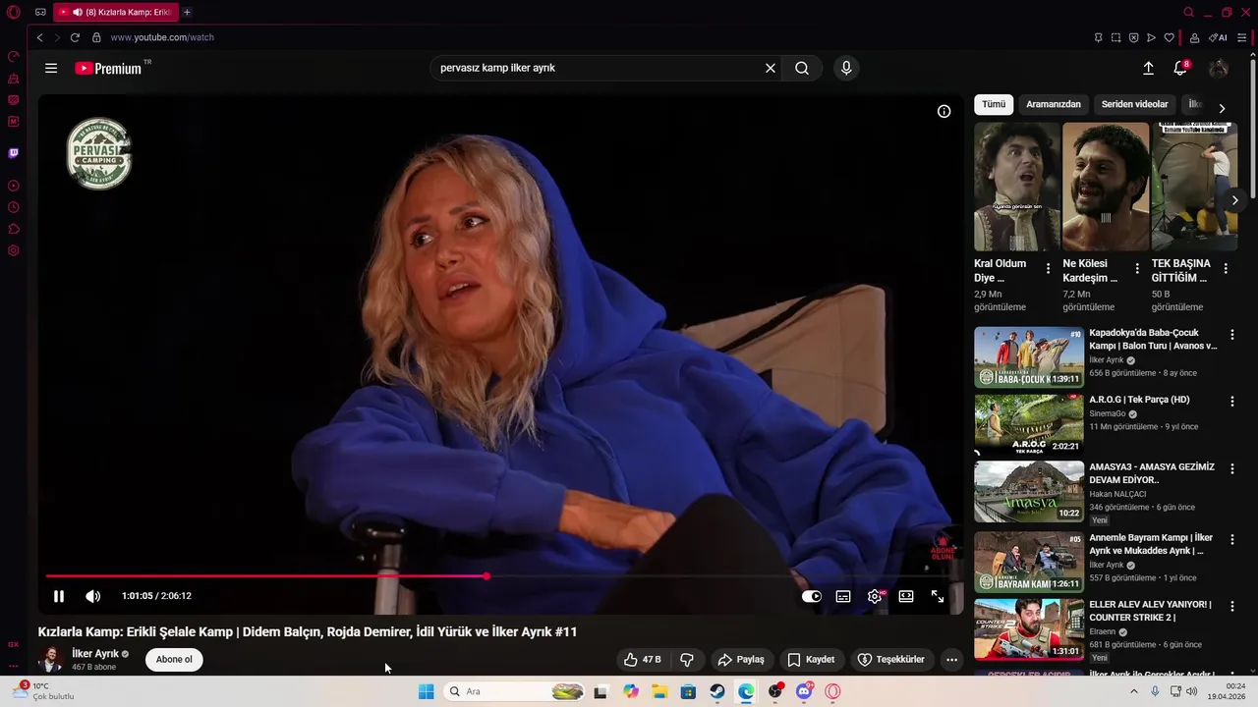Viewport: 1258px width, 707px height.
Task: Open browser bookmarks heart icon
Action: click(1169, 37)
